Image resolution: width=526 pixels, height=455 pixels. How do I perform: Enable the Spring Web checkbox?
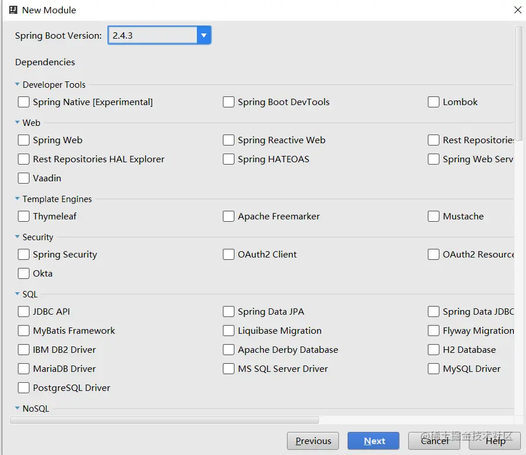[24, 140]
